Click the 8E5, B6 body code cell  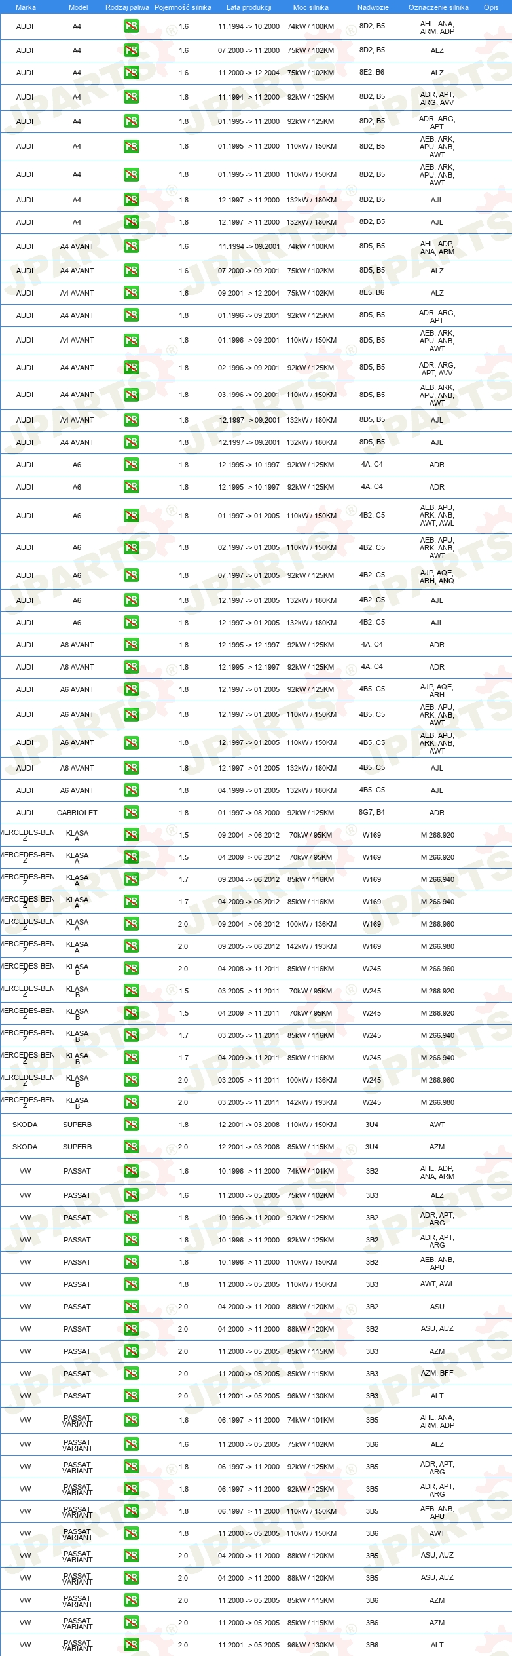(x=372, y=292)
